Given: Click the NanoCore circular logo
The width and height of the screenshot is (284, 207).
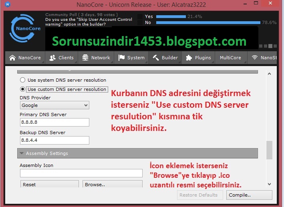Looking at the screenshot, I should pyautogui.click(x=25, y=29).
